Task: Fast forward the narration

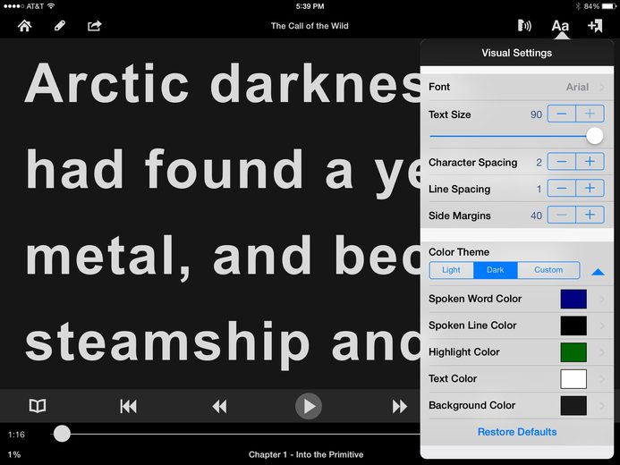Action: [399, 406]
